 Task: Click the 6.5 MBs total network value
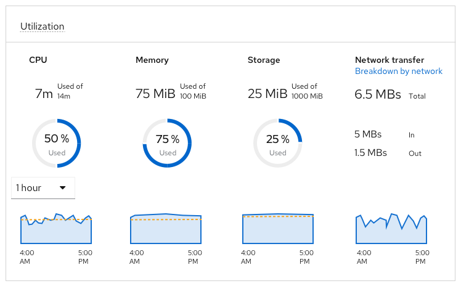[378, 95]
